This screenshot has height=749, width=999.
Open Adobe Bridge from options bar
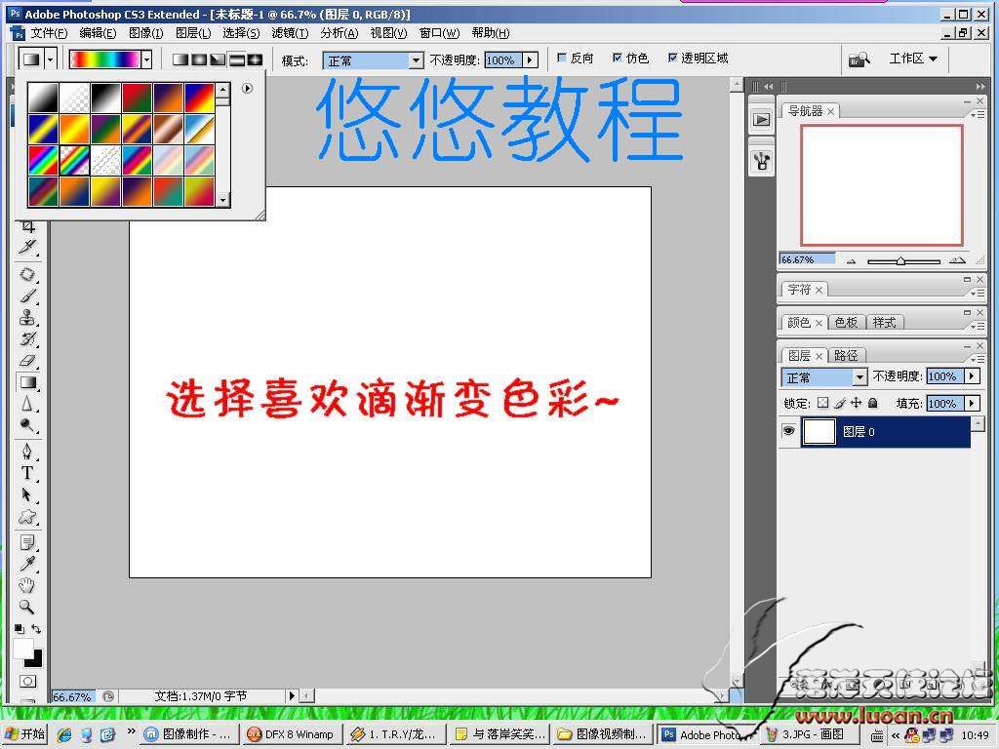[x=859, y=59]
